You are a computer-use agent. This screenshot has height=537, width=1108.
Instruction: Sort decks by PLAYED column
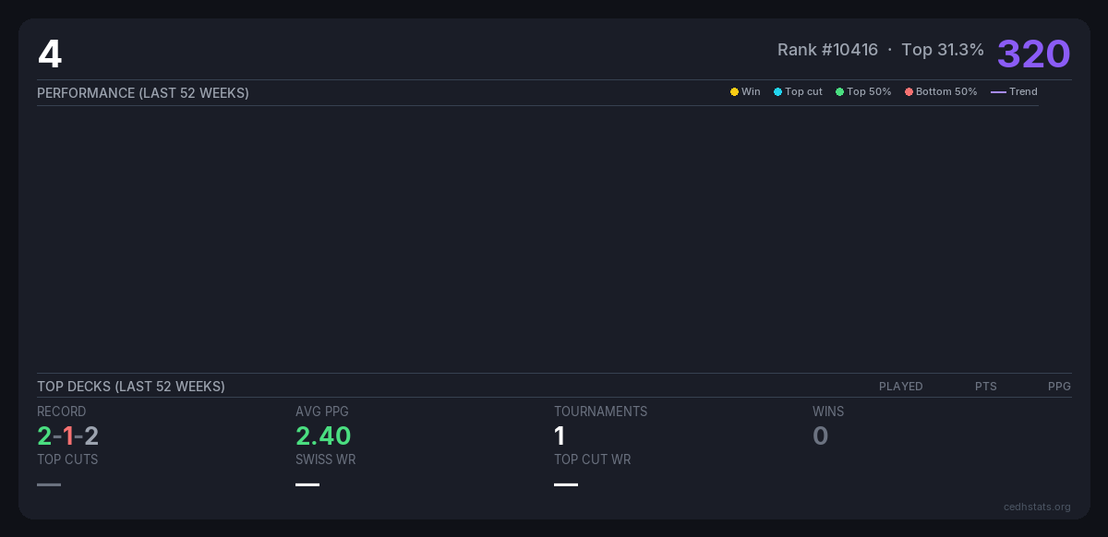pos(900,387)
